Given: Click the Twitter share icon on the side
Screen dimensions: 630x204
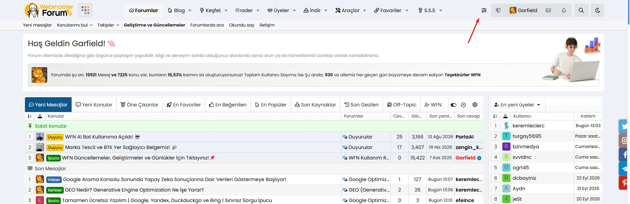Looking at the screenshot, I should click(624, 126).
